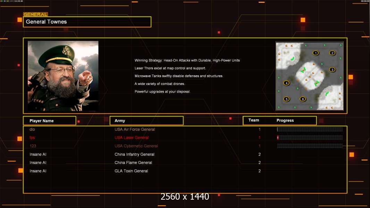
Task: Click the fps player loading progress bar
Action: [310, 138]
